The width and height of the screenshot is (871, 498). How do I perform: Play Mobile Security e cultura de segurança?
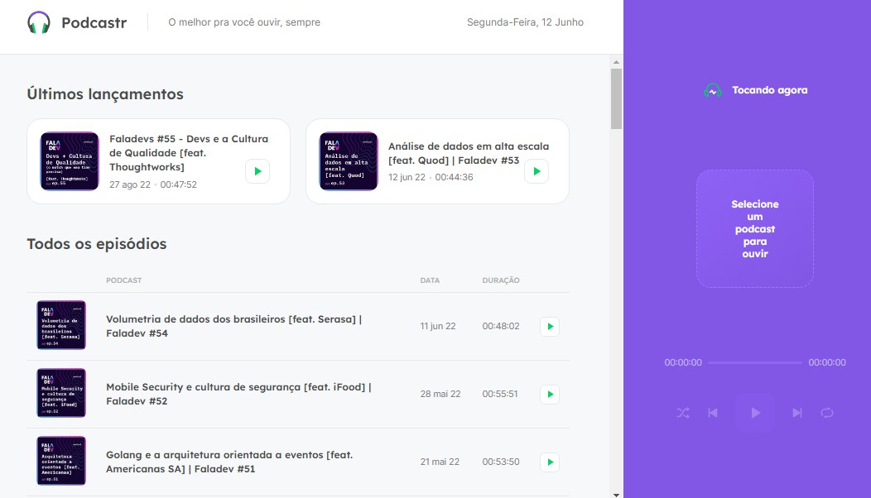click(x=549, y=394)
